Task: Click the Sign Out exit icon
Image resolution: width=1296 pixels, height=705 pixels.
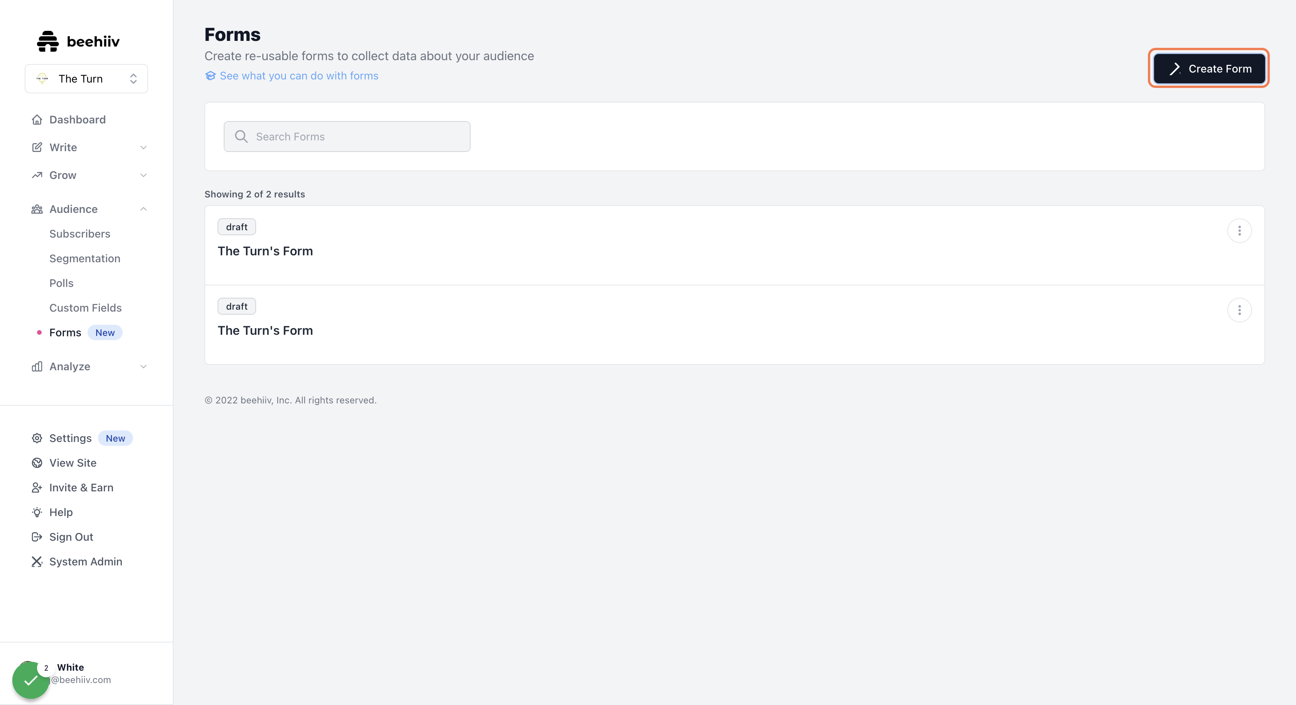Action: click(37, 537)
